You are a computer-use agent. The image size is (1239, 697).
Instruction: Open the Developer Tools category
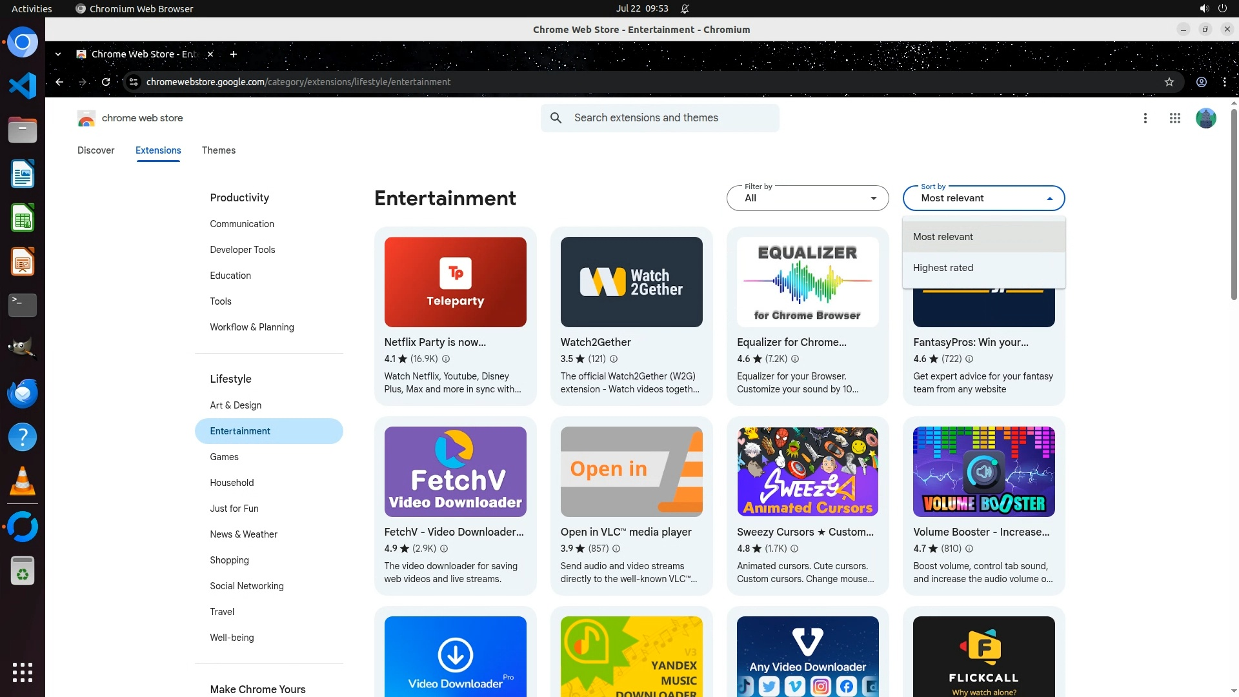tap(242, 250)
